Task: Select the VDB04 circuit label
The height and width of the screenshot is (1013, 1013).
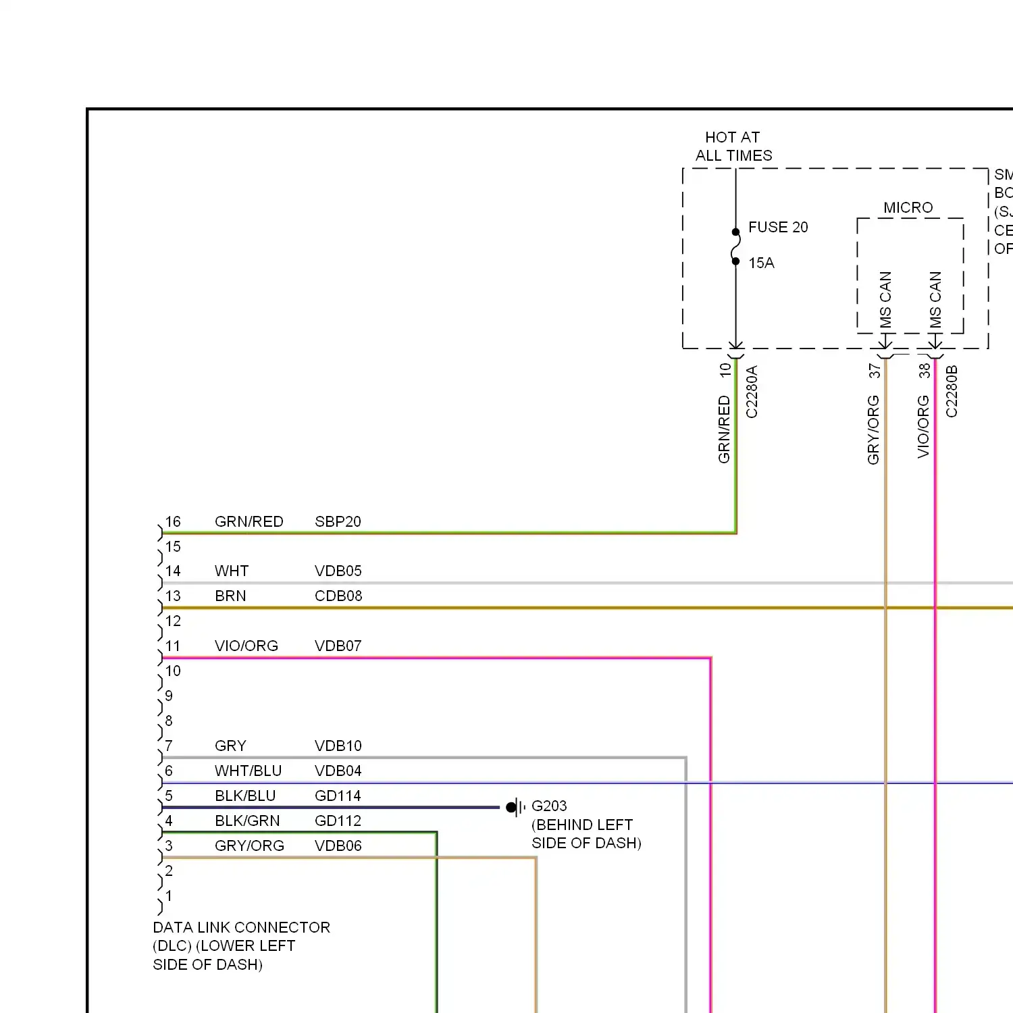Action: (338, 771)
